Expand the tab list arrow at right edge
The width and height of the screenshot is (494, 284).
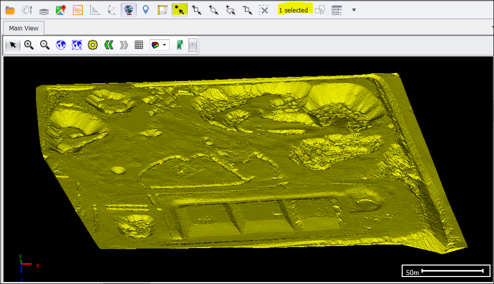(491, 27)
